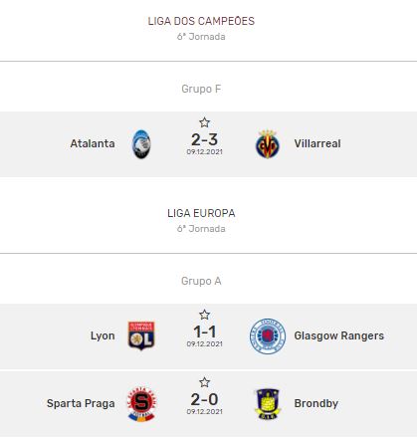Open the Lyon club logo
Screen dimensions: 417x443
click(x=141, y=335)
